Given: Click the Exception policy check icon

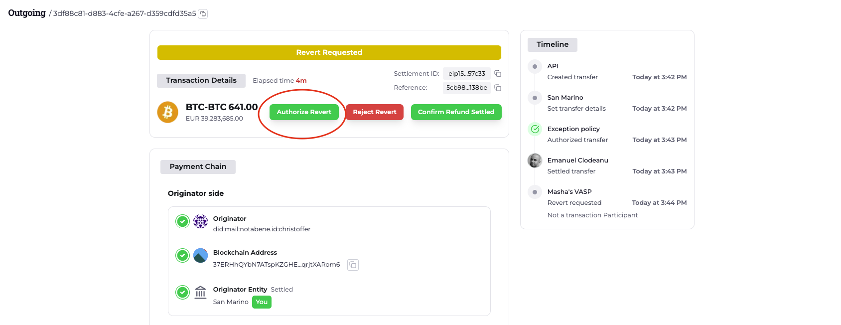Looking at the screenshot, I should [535, 129].
